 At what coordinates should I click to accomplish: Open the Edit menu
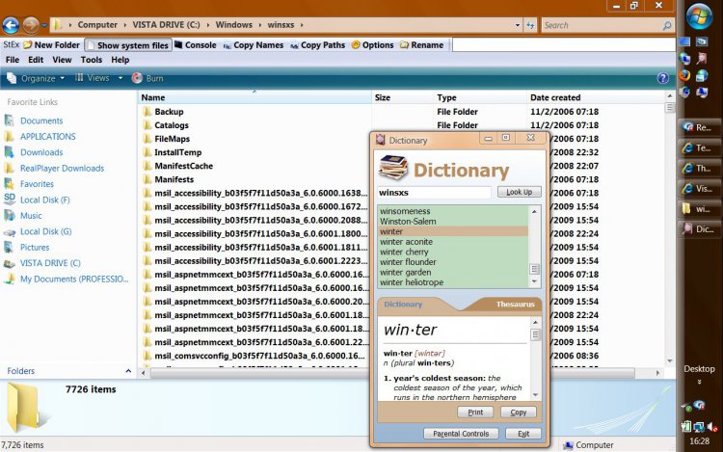36,60
